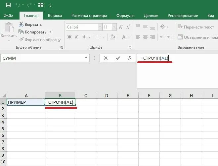The width and height of the screenshot is (218, 166).
Task: Click the middle vertical align icon
Action: coord(145,27)
